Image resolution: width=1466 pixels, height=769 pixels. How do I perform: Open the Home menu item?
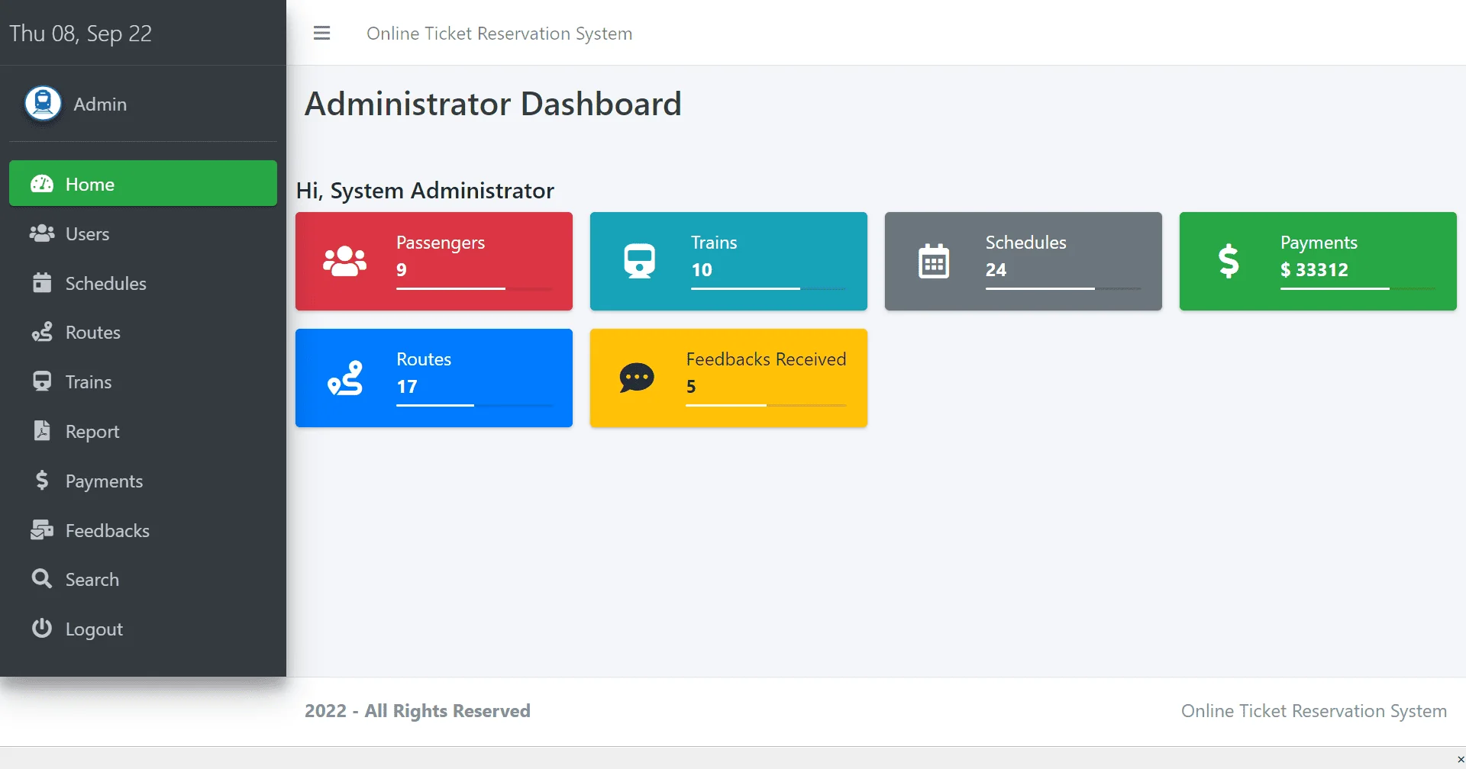pos(143,184)
